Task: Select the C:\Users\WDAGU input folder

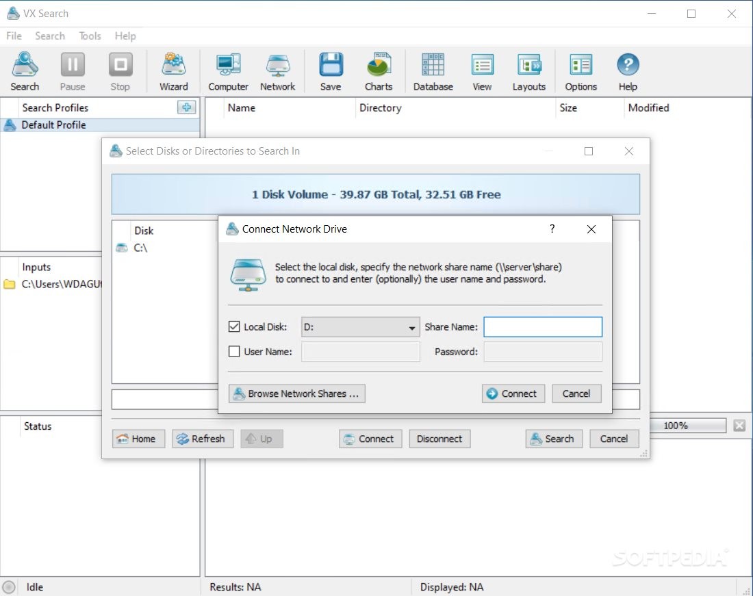Action: point(52,284)
